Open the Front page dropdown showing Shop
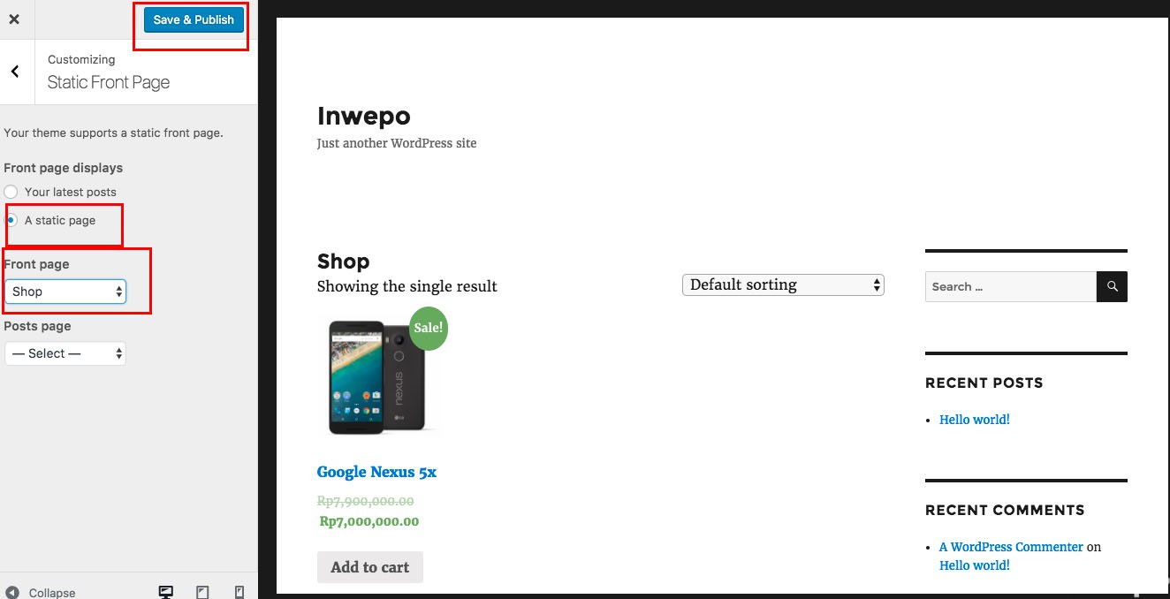The image size is (1170, 599). click(x=65, y=292)
